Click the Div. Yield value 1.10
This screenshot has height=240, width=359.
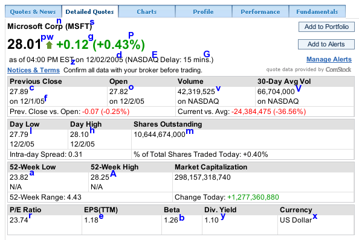(212, 220)
